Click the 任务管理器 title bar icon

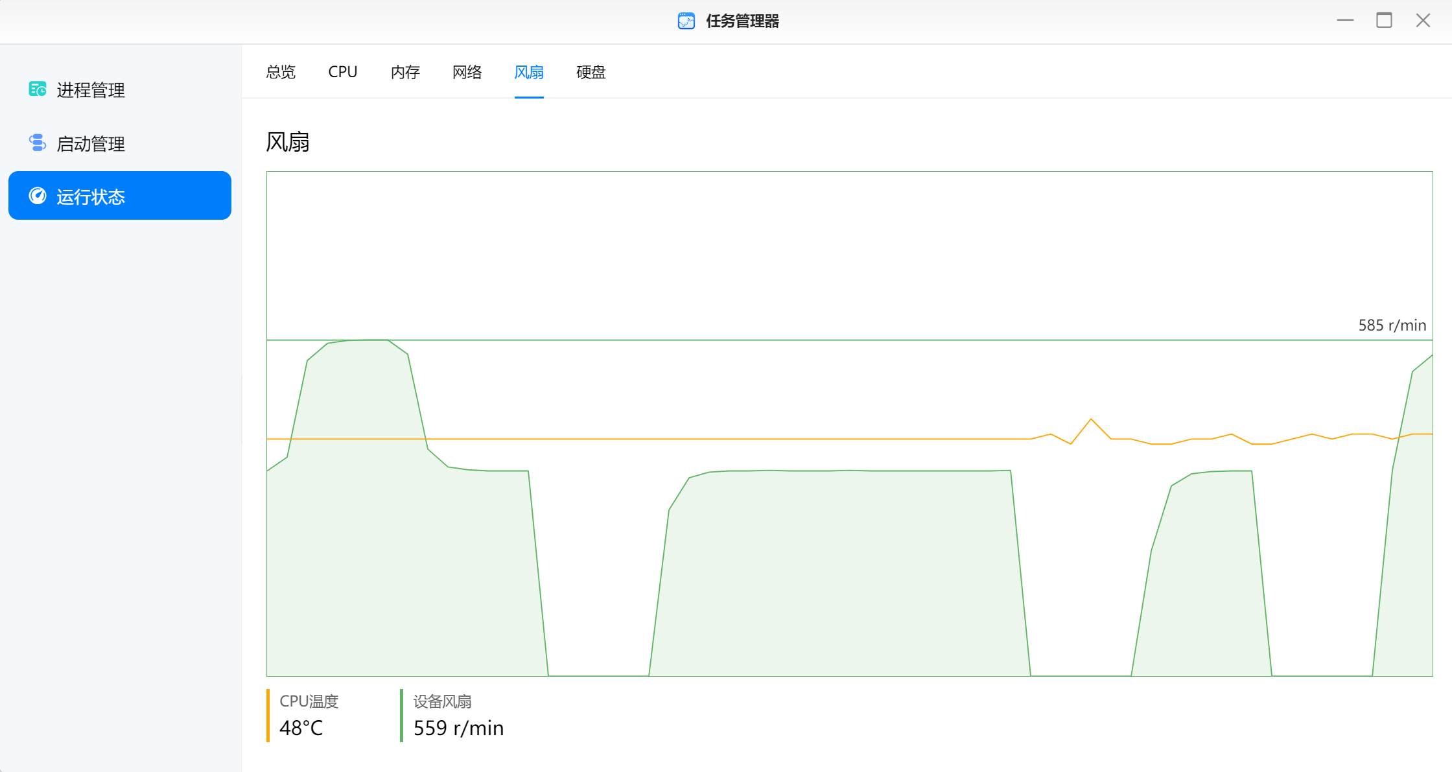coord(686,21)
